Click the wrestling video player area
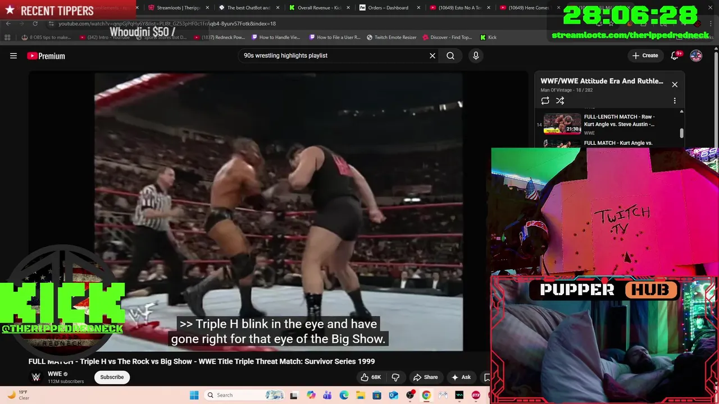This screenshot has width=719, height=404. tap(278, 212)
